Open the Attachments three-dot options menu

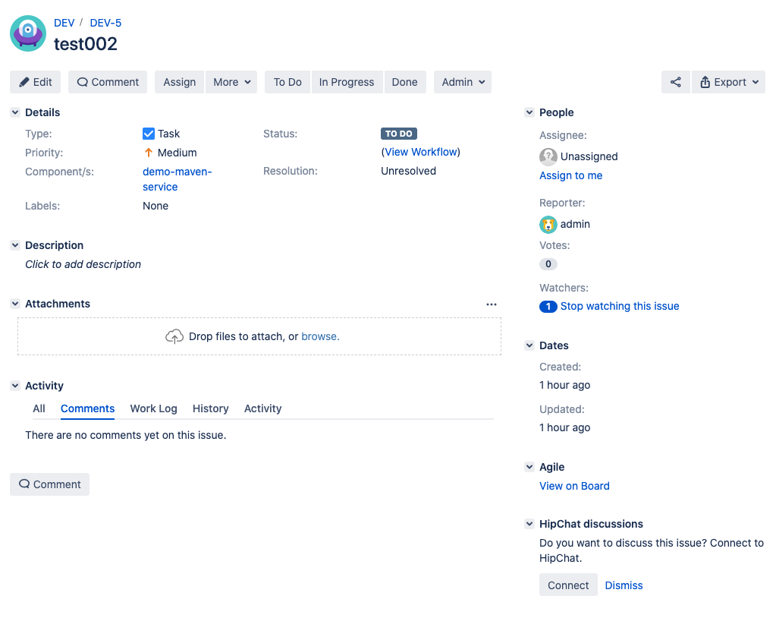492,304
